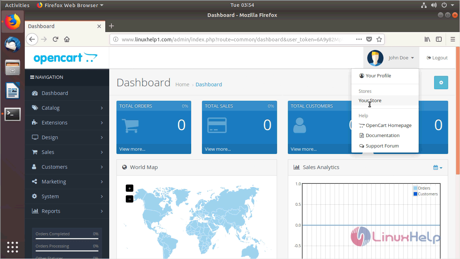This screenshot has height=259, width=460.
Task: Click the Orders legend color swatch
Action: coord(415,188)
